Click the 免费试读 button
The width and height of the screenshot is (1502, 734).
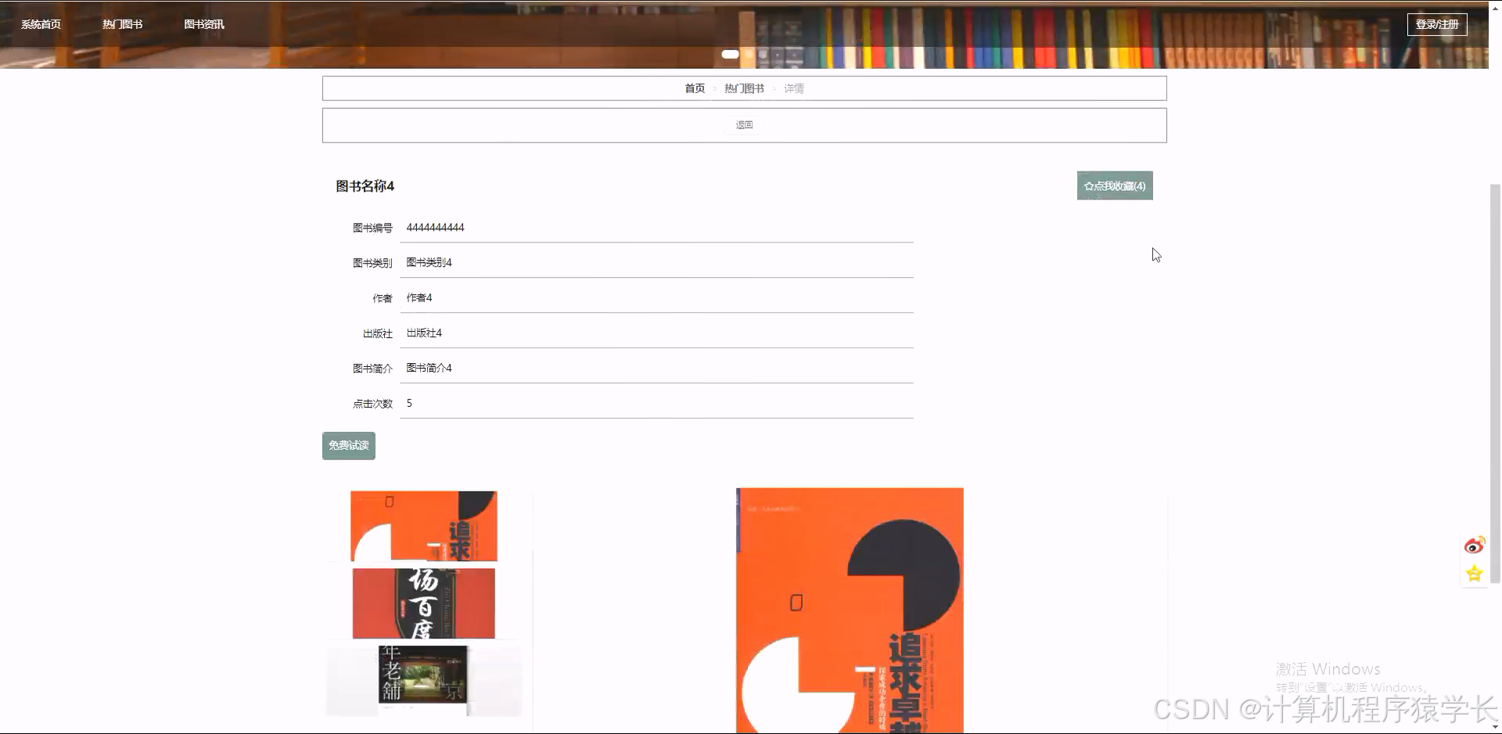click(x=349, y=446)
